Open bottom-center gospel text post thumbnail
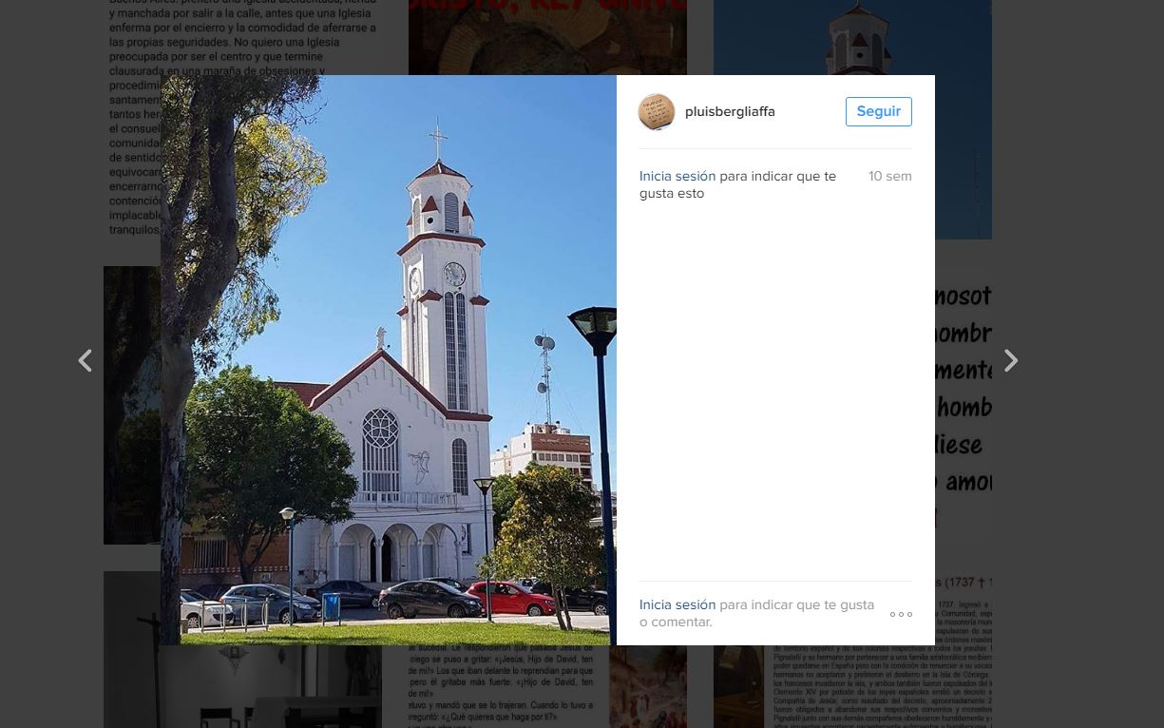The width and height of the screenshot is (1164, 728). 547,687
